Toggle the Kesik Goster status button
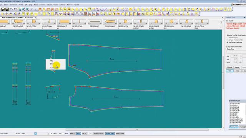The image size is (246, 138). tap(120, 133)
